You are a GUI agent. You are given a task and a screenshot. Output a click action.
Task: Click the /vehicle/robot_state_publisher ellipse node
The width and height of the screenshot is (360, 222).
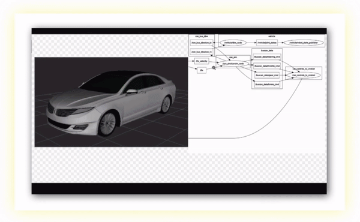[304, 43]
